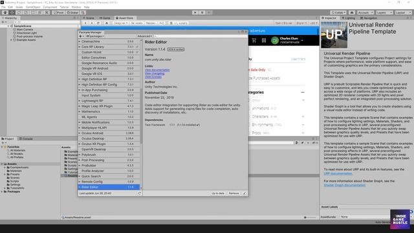Toggle Global handle rotation
Viewport: 414px width, 233px height.
[72, 13]
